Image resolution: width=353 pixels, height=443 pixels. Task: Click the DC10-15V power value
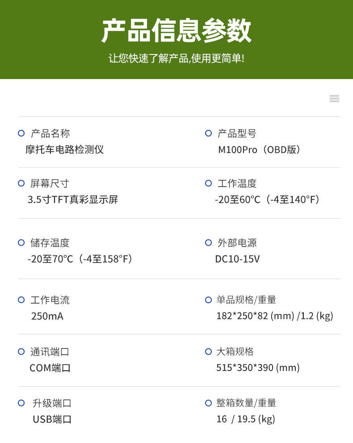[x=237, y=259]
